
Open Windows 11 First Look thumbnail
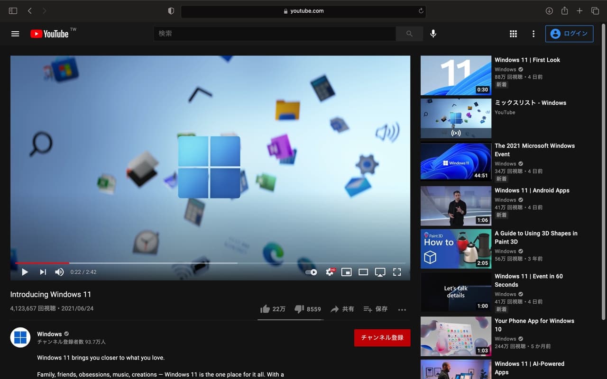click(456, 76)
